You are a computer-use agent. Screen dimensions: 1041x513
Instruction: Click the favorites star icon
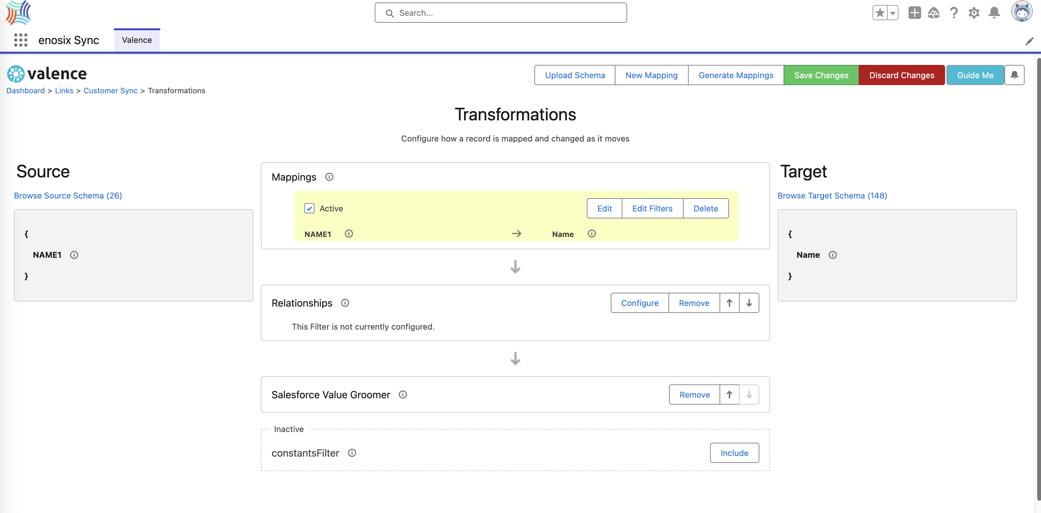[x=880, y=13]
